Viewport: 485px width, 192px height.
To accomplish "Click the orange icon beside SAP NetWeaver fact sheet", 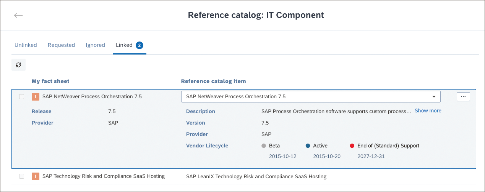I will point(35,97).
